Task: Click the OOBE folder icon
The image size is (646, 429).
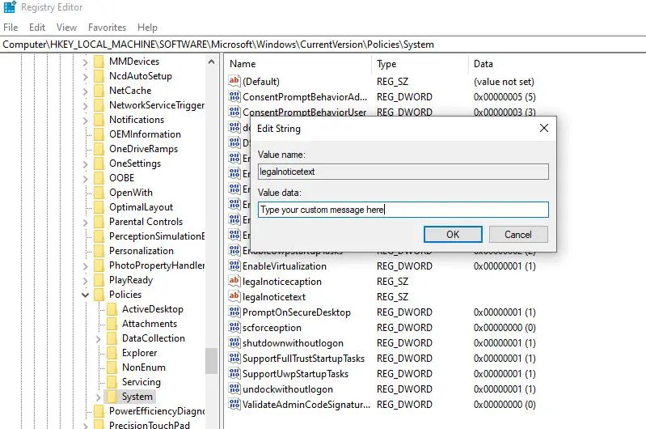Action: 99,178
